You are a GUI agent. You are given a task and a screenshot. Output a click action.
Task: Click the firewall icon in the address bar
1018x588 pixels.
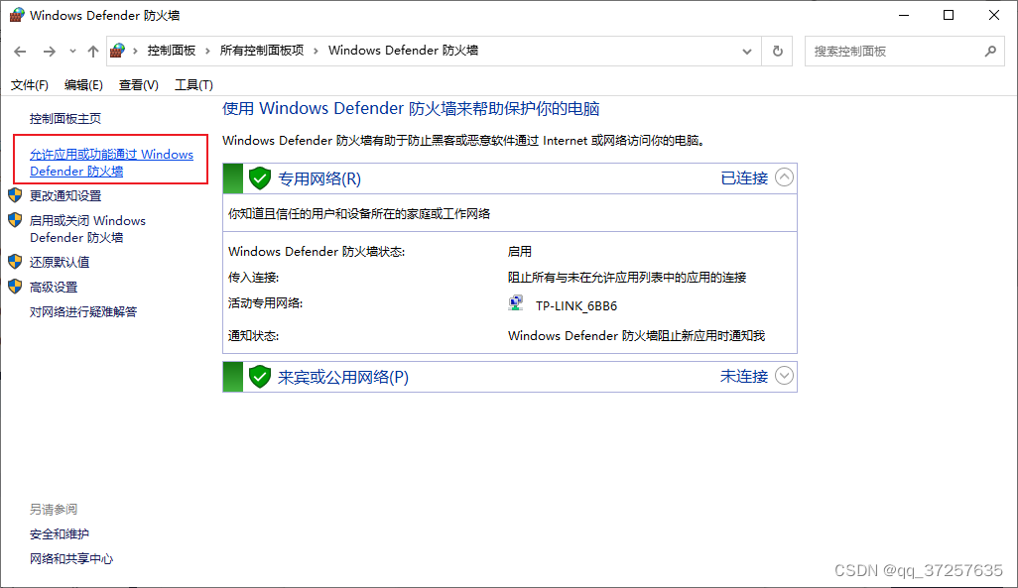117,50
